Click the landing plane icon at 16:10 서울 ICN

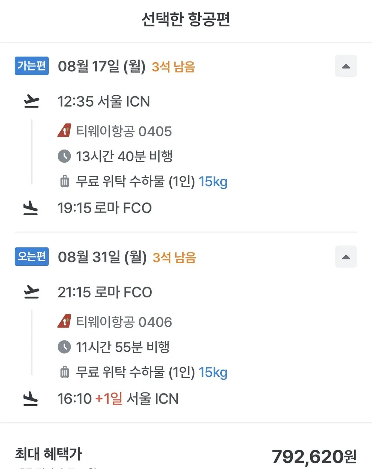coord(31,399)
